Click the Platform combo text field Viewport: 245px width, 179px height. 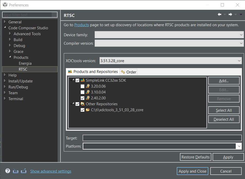[159, 146]
